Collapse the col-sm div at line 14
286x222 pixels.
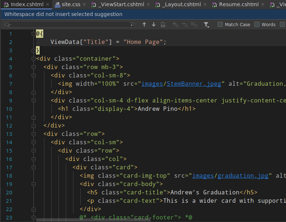tap(33, 142)
